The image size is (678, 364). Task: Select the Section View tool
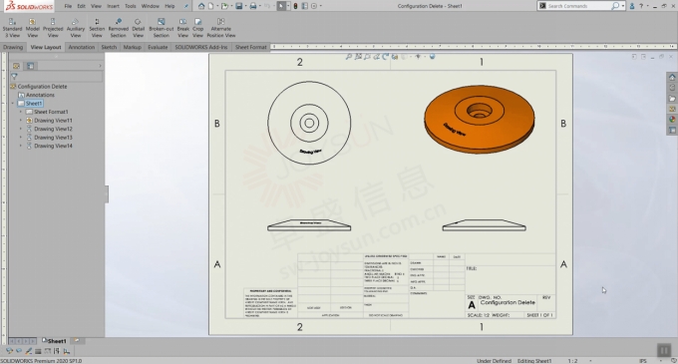tap(97, 28)
